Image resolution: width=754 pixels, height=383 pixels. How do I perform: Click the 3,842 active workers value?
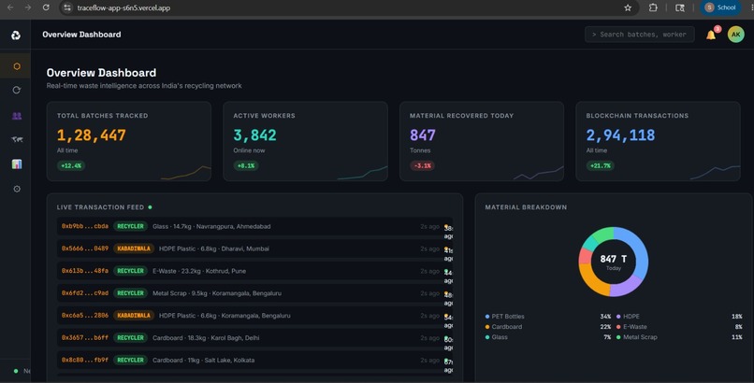coord(254,135)
